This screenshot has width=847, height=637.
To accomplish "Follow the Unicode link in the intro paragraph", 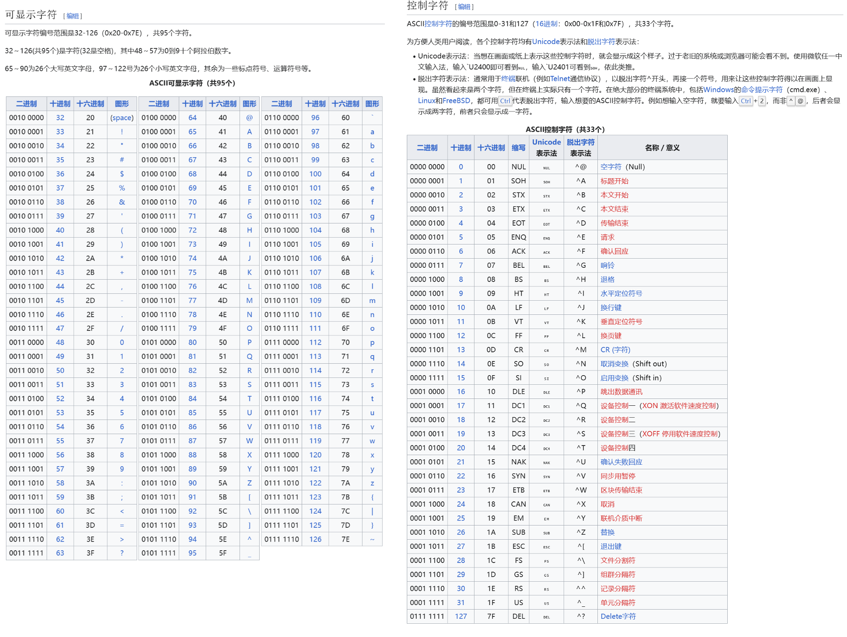I will [546, 42].
